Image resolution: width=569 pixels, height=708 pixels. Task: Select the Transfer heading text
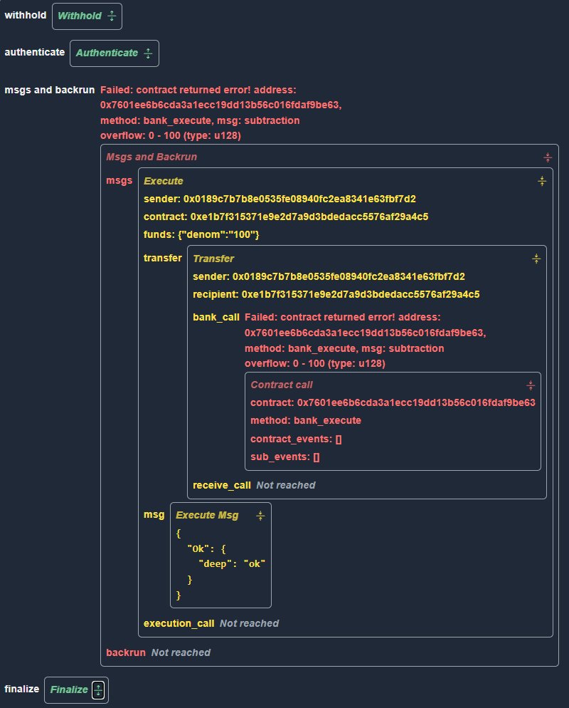pos(213,259)
